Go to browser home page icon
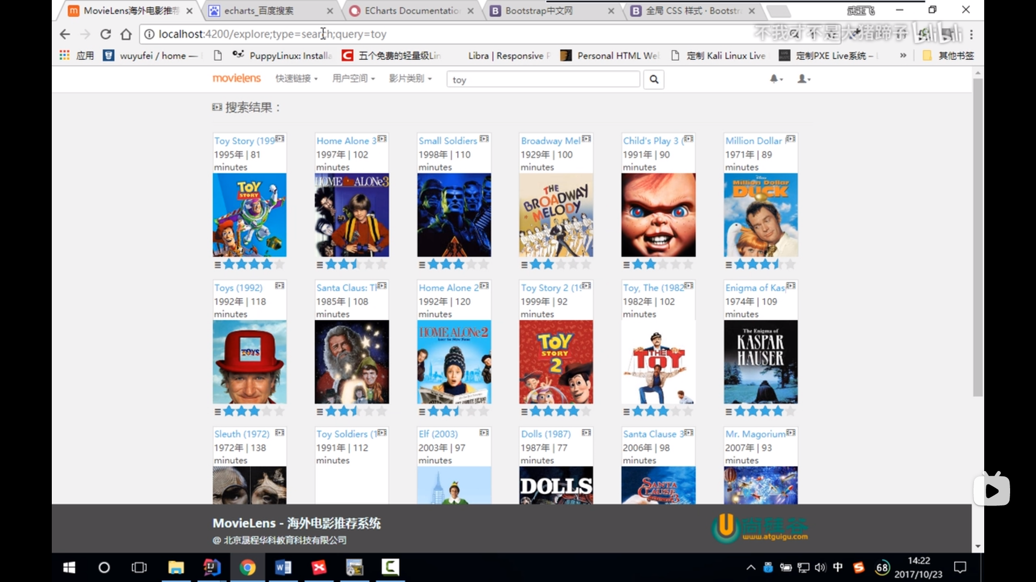The image size is (1036, 582). [x=126, y=34]
